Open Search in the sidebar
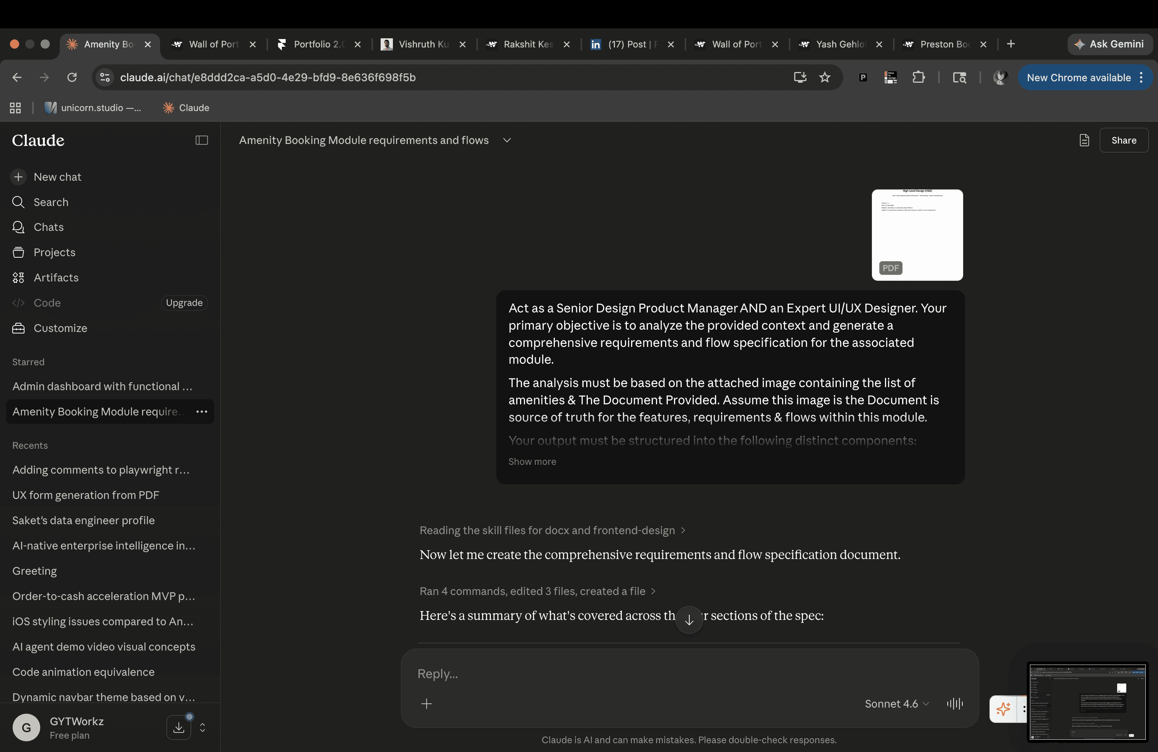Image resolution: width=1158 pixels, height=752 pixels. click(x=51, y=202)
